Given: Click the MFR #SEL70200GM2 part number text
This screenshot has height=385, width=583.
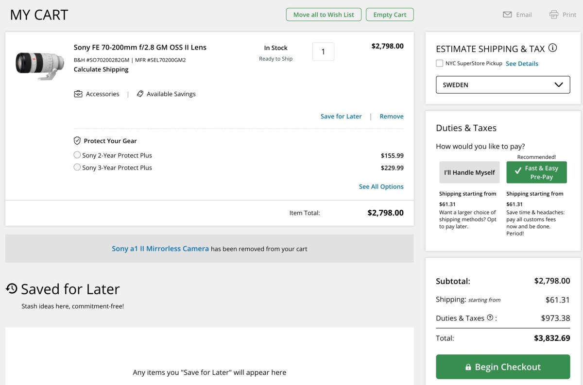Looking at the screenshot, I should coord(161,60).
